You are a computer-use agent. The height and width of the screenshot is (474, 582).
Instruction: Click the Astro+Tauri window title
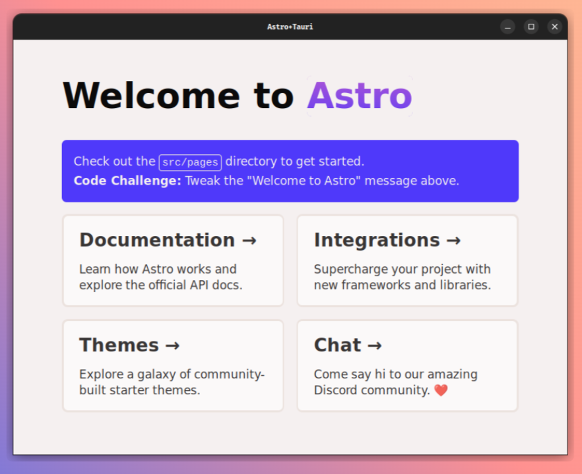[290, 27]
